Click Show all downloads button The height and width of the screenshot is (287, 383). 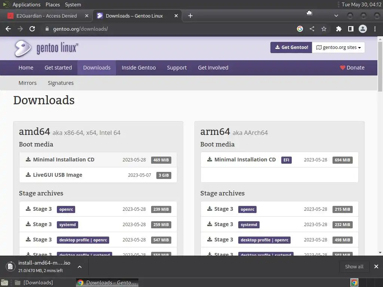pyautogui.click(x=354, y=266)
